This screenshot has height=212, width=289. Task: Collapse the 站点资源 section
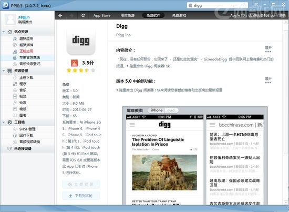coord(4,32)
